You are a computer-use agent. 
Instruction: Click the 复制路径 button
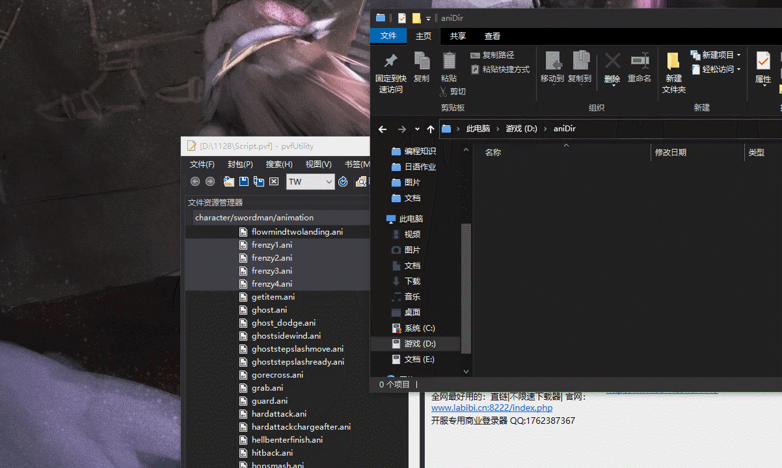tap(492, 55)
